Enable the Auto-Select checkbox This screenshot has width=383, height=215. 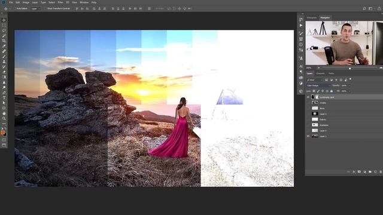click(14, 8)
